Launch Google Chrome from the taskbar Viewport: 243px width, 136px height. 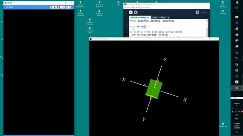(237, 35)
